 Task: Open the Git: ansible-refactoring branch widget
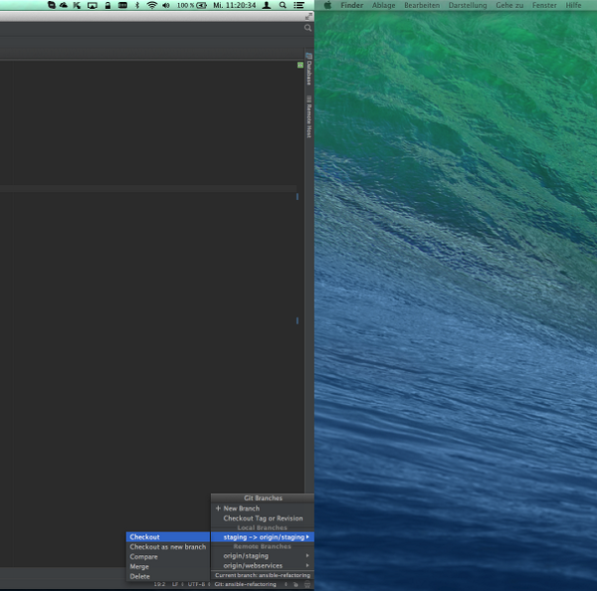pyautogui.click(x=245, y=584)
